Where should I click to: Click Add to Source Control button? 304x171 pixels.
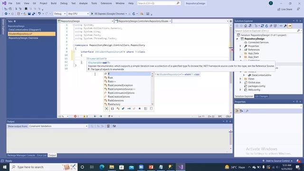[x=277, y=161]
